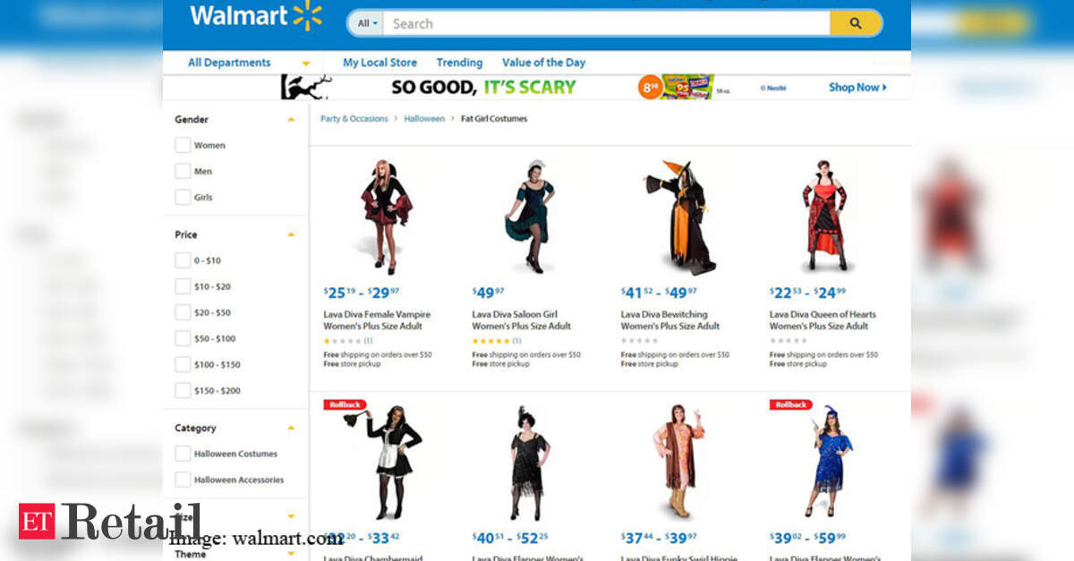
Task: Click the Halloween breadcrumb link
Action: click(424, 118)
